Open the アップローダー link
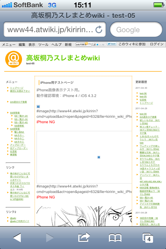The height and width of the screenshot is (249, 166). [18, 145]
